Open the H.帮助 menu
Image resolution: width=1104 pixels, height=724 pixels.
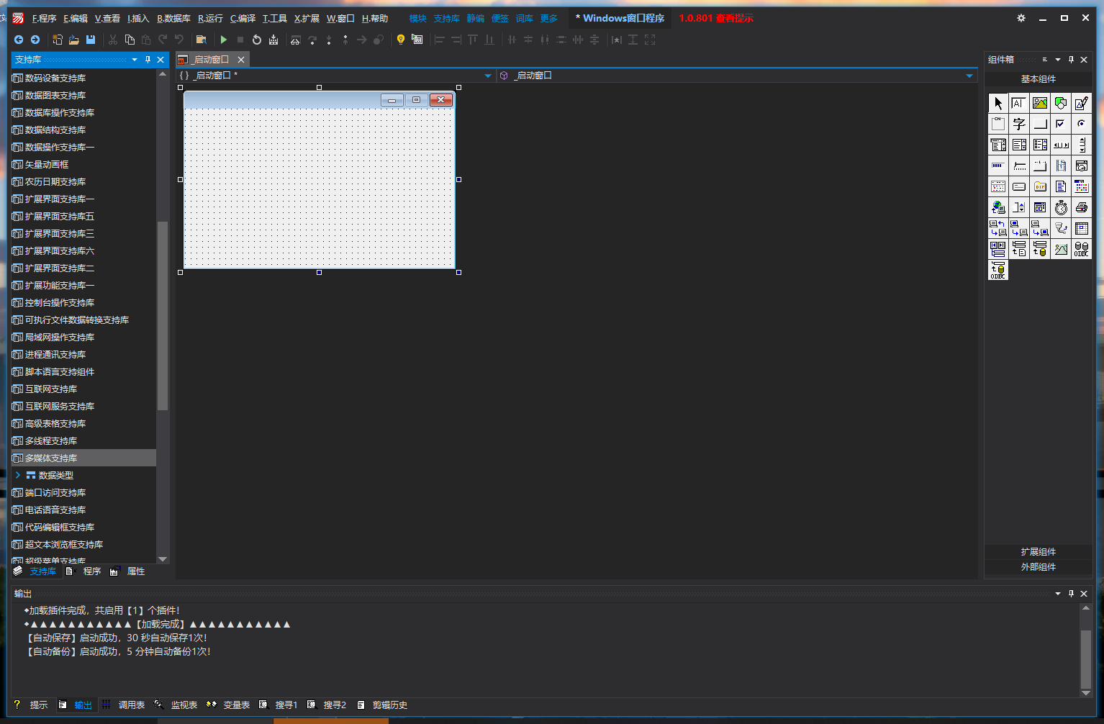pyautogui.click(x=375, y=18)
